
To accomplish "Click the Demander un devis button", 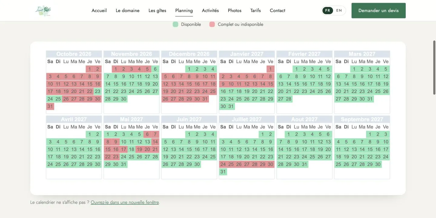I will pos(378,11).
